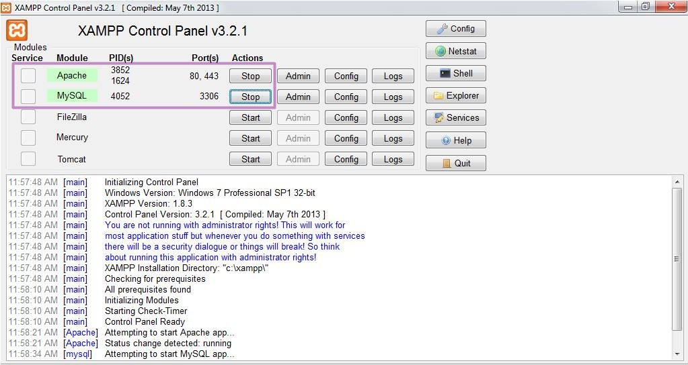The height and width of the screenshot is (365, 688).
Task: Stop the MySQL module
Action: [x=250, y=97]
